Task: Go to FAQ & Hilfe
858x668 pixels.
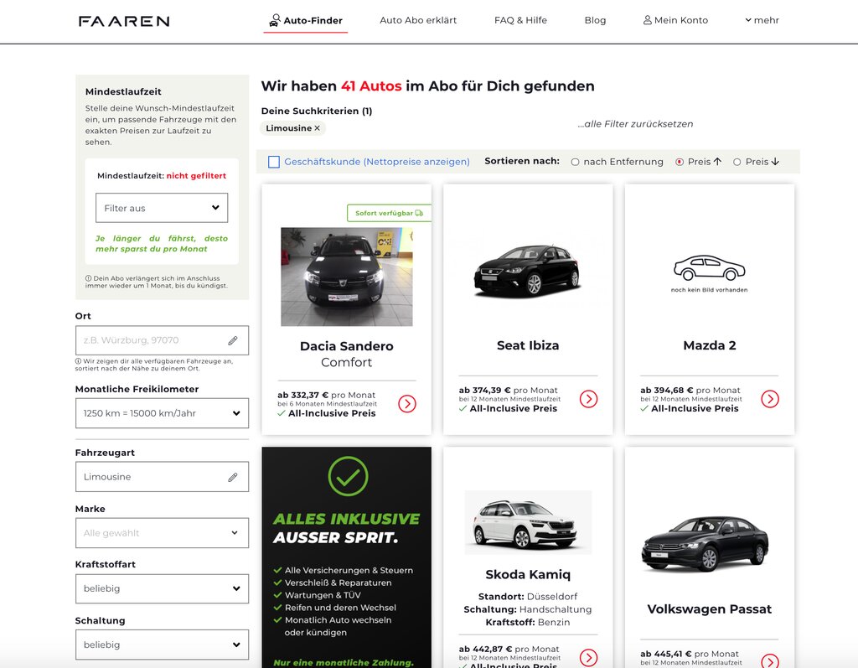Action: [x=520, y=20]
